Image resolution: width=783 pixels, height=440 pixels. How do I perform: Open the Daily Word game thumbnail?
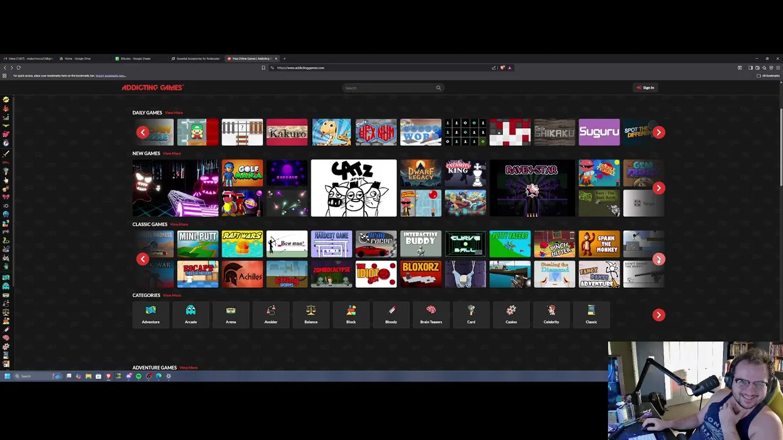click(421, 132)
